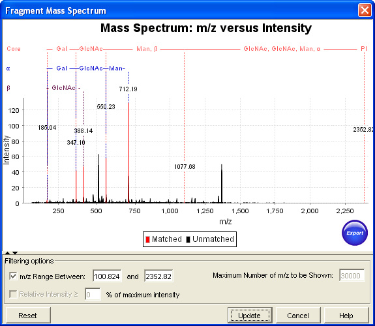Click the black Unmatched legend swatch
This screenshot has width=375, height=326.
coord(188,239)
